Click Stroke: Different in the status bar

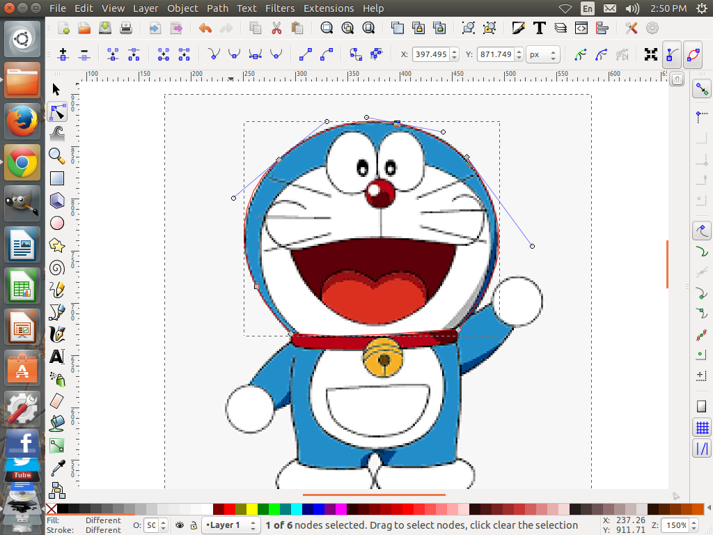click(x=102, y=529)
